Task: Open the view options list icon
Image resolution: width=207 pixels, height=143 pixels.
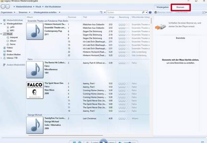Action: click(101, 12)
